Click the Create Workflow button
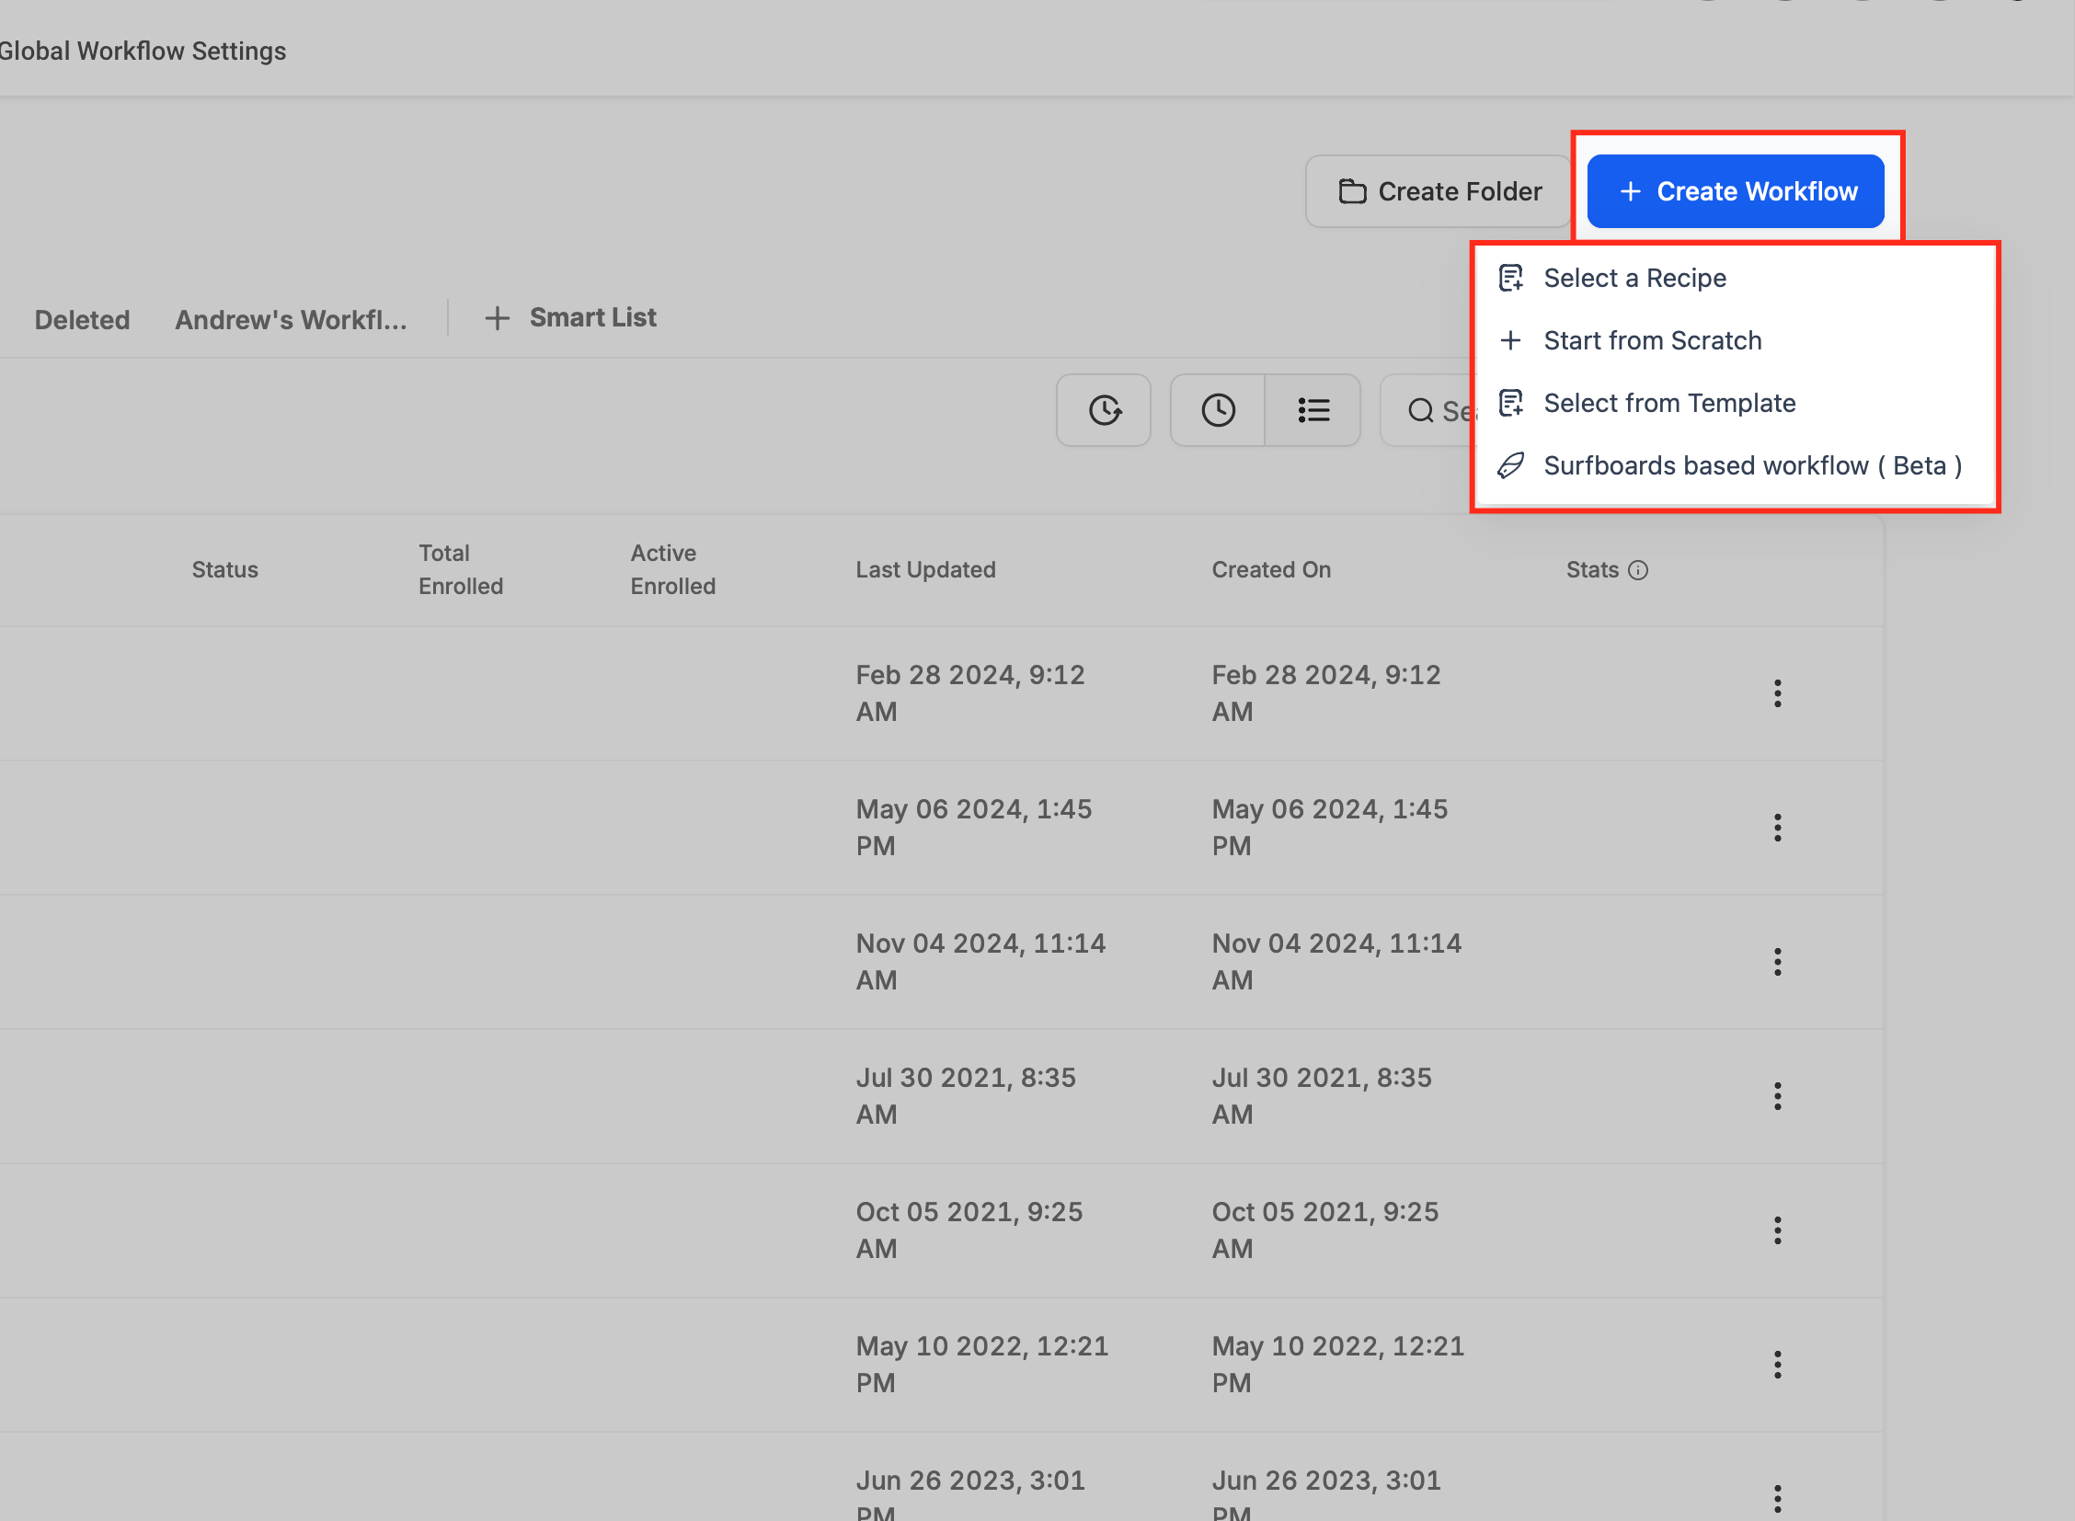Image resolution: width=2075 pixels, height=1521 pixels. [1736, 191]
